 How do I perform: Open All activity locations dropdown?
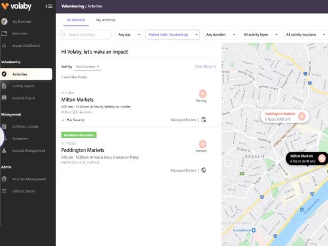click(305, 34)
